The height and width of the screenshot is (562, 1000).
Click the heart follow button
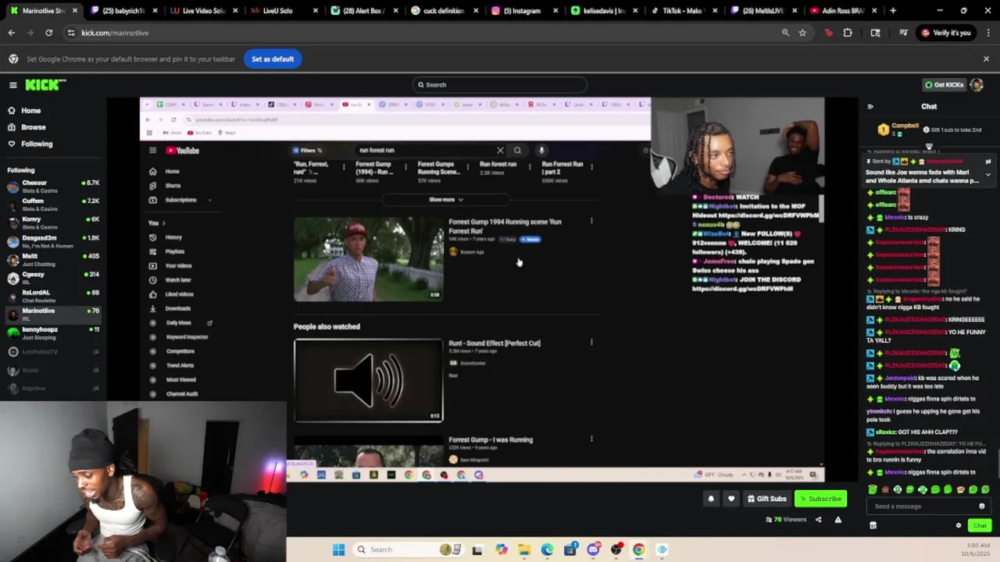(x=731, y=499)
